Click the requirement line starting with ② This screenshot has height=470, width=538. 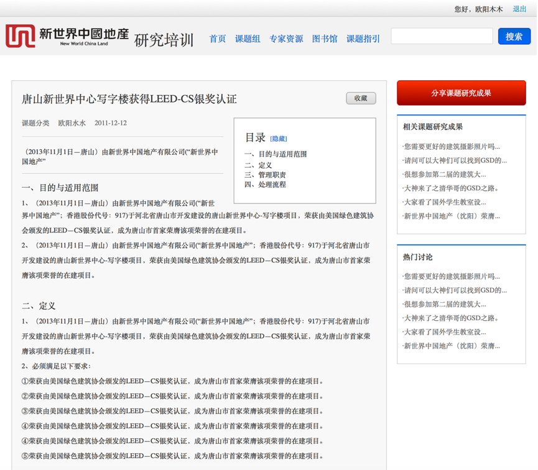pyautogui.click(x=172, y=396)
